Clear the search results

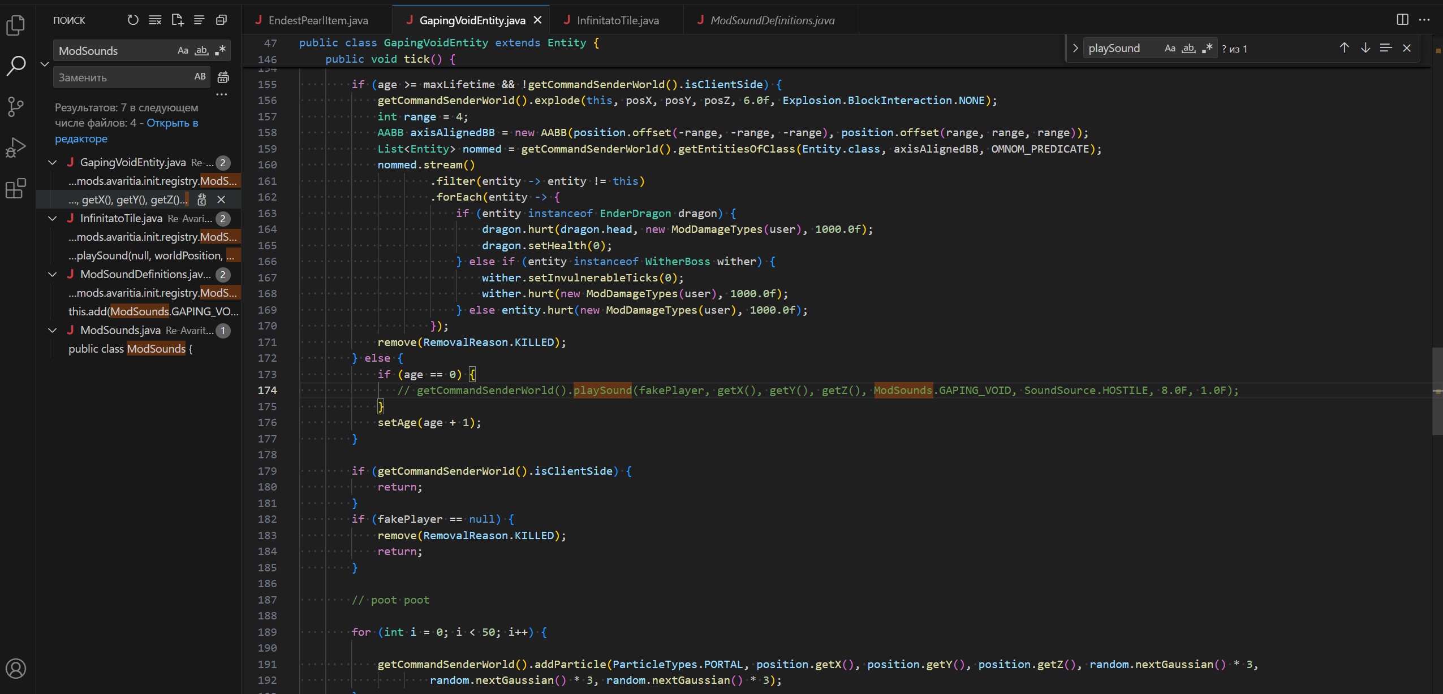point(155,20)
